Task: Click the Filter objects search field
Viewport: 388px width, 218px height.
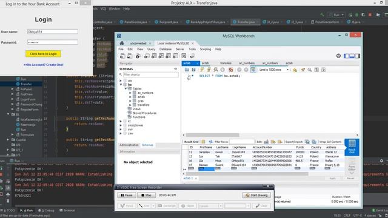Action: (150, 74)
